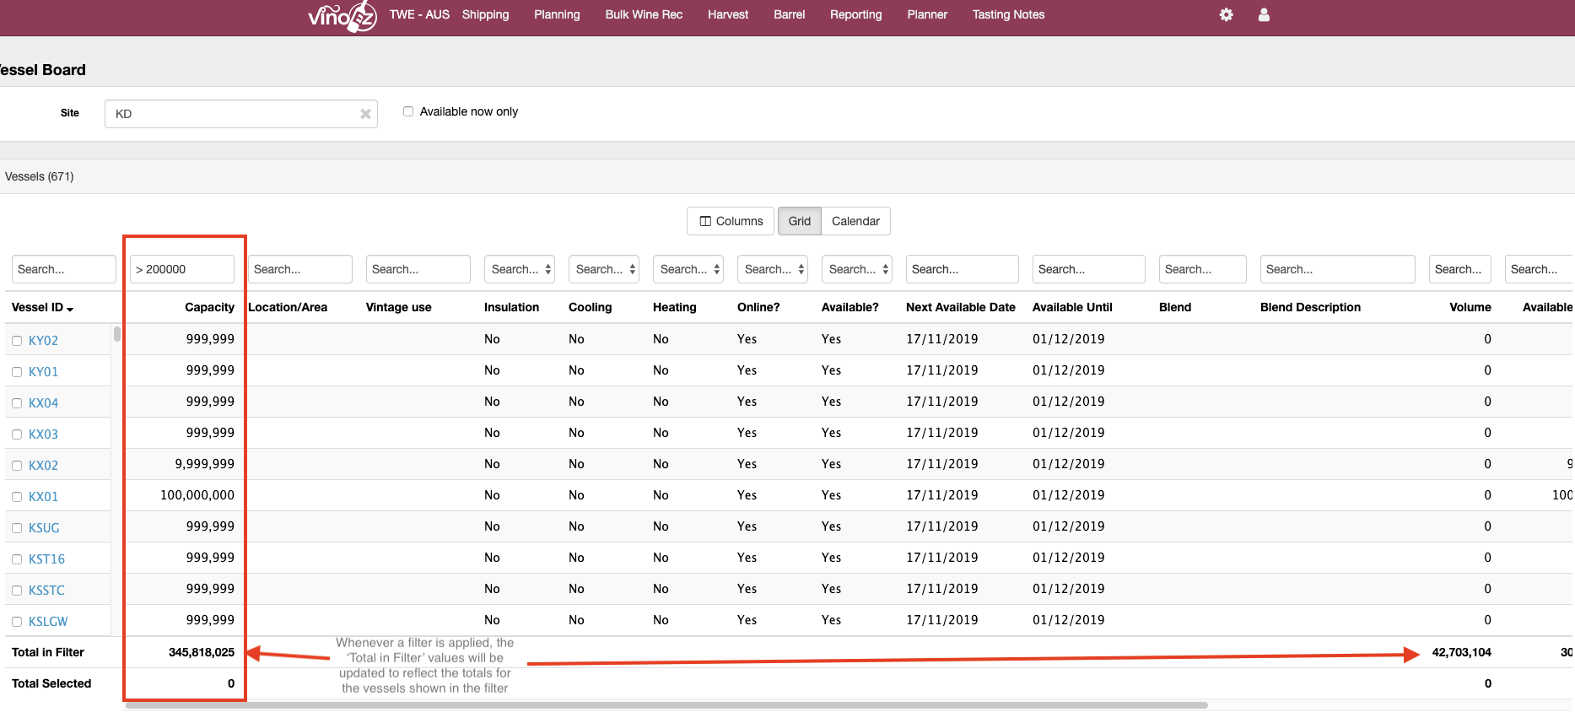Open the KSLGW vessel link
1575x723 pixels.
tap(48, 622)
